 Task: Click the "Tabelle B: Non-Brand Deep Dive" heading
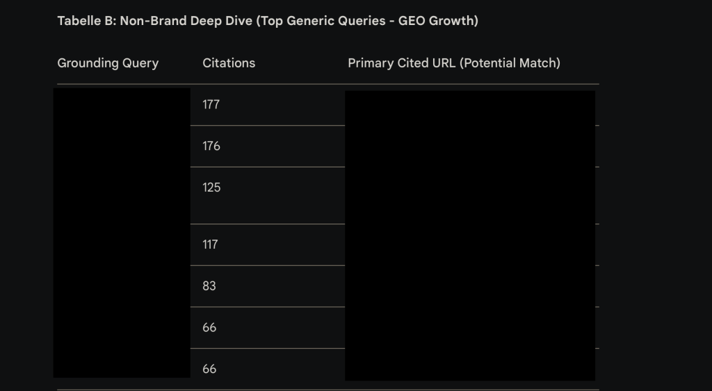(267, 21)
